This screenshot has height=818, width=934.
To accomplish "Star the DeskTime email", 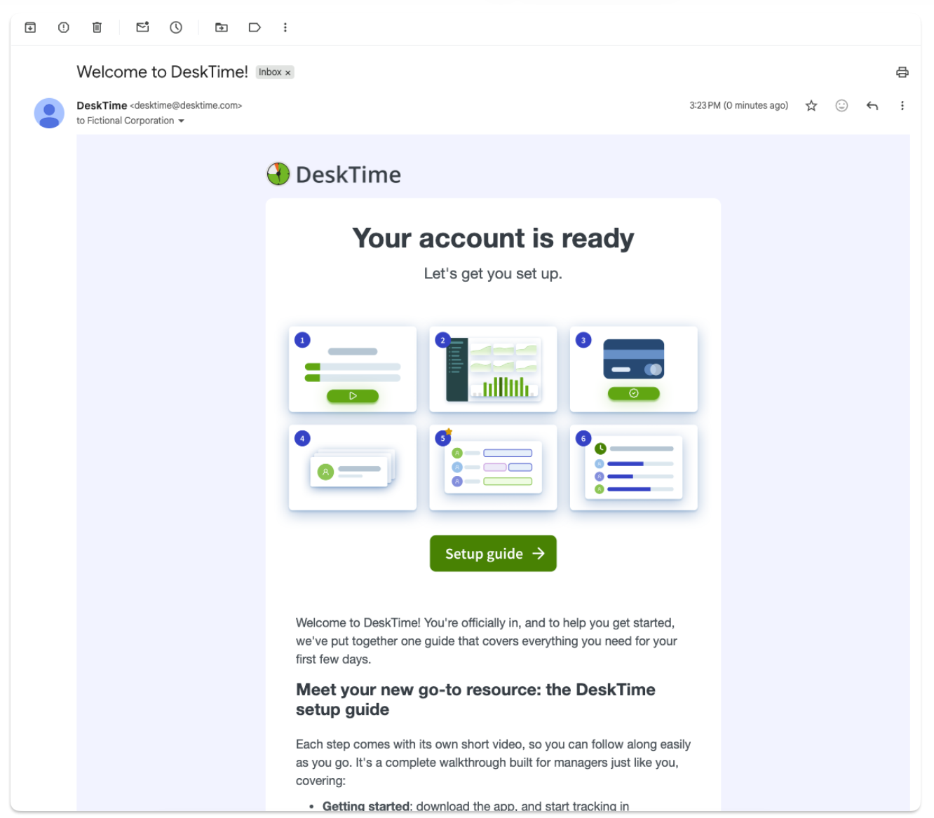I will 811,106.
